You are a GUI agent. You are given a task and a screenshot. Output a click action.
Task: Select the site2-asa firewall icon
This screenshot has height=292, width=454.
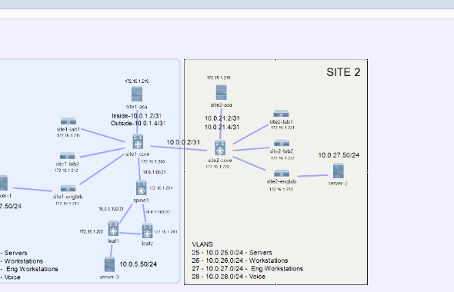(221, 92)
